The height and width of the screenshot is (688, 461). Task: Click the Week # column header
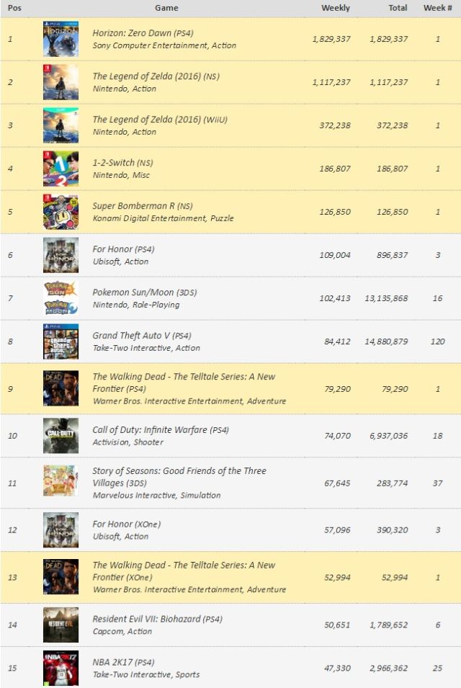(437, 8)
